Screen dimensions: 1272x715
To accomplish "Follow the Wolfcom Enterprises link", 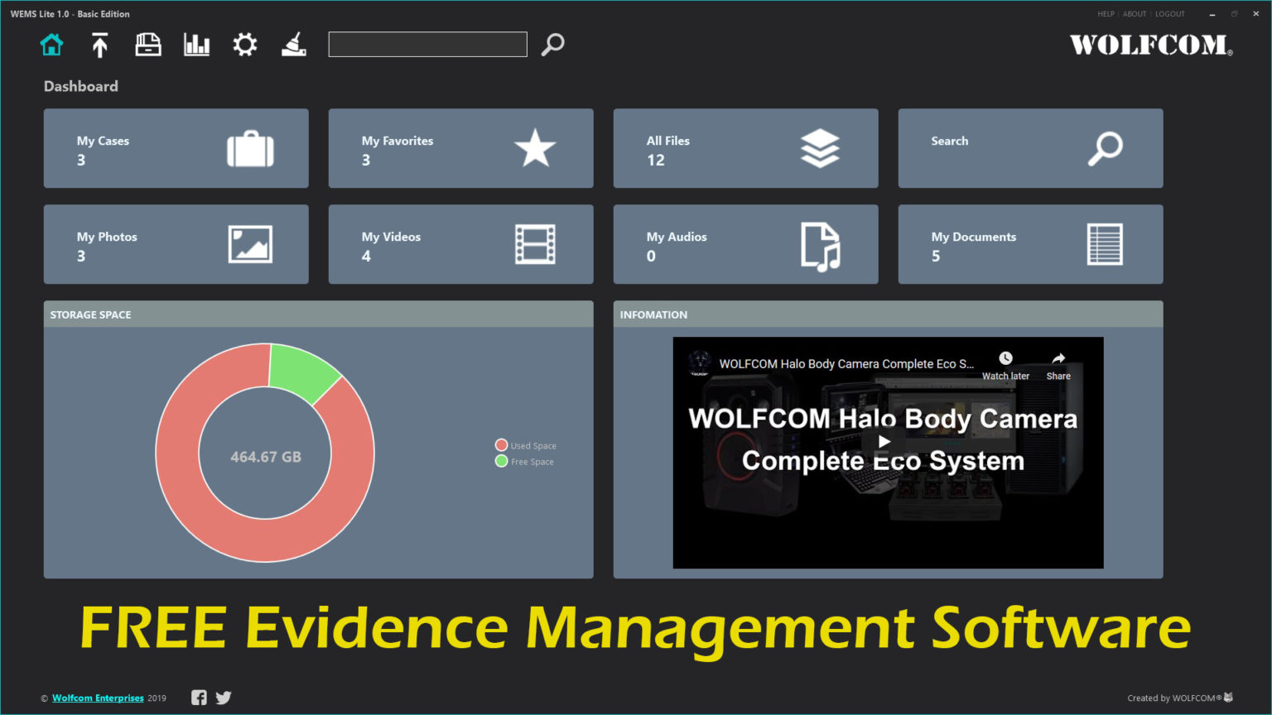I will point(98,698).
